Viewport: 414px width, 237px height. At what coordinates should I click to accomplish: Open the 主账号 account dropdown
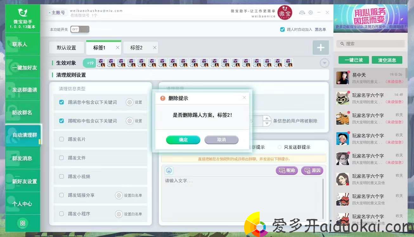tap(57, 13)
